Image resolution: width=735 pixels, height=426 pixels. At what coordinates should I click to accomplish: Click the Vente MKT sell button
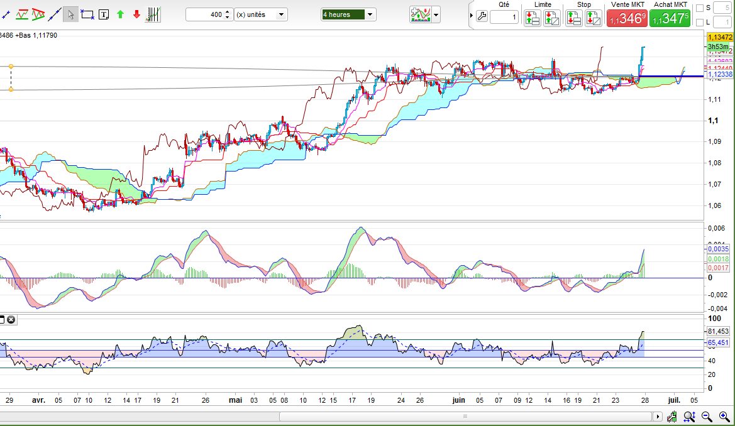point(627,19)
